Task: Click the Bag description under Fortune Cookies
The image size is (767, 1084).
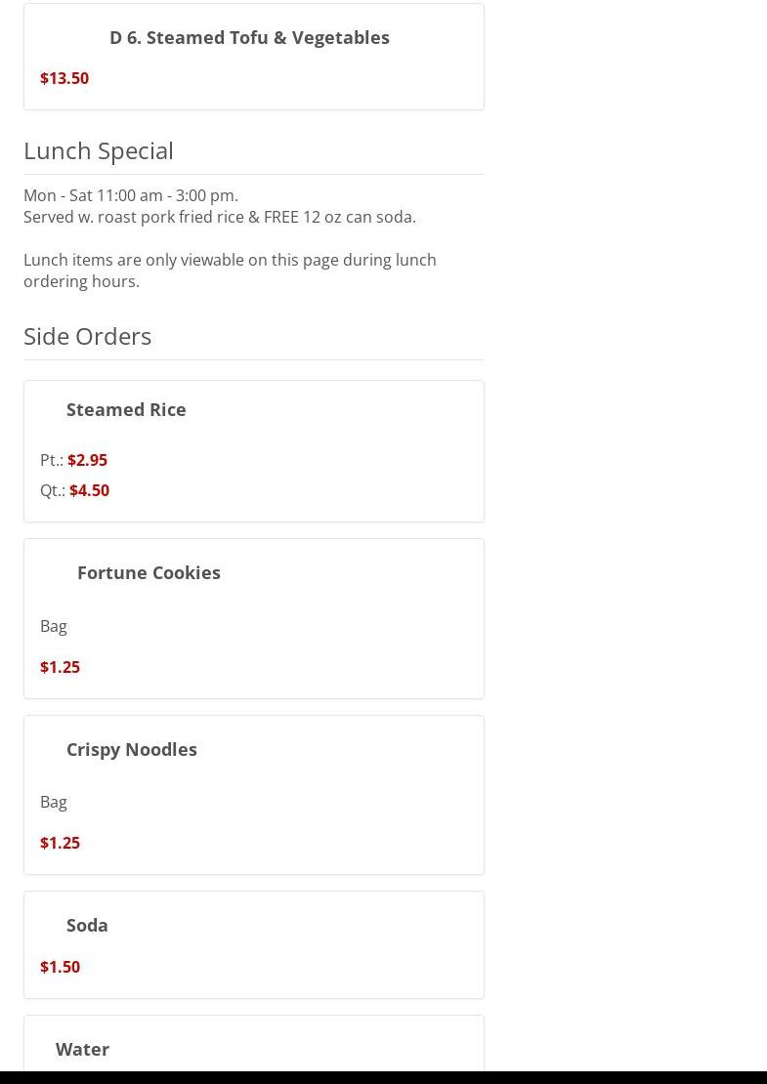Action: coord(54,626)
